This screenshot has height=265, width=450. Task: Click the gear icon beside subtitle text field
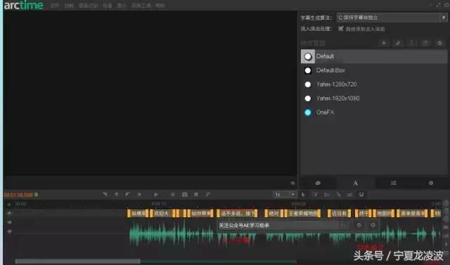(373, 226)
